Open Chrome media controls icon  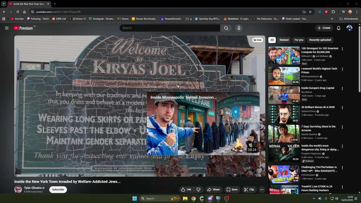click(x=343, y=12)
